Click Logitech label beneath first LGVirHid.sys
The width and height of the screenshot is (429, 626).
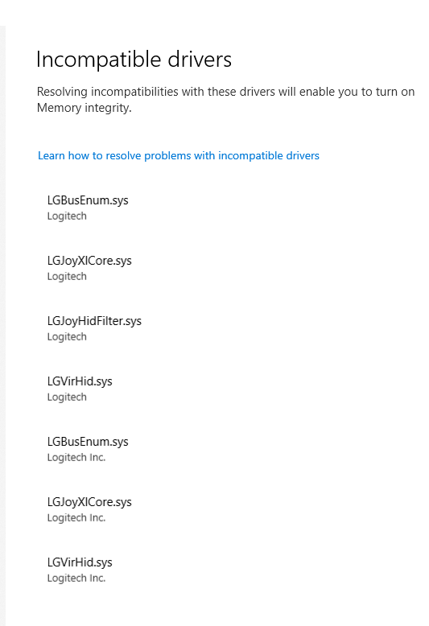coord(67,397)
